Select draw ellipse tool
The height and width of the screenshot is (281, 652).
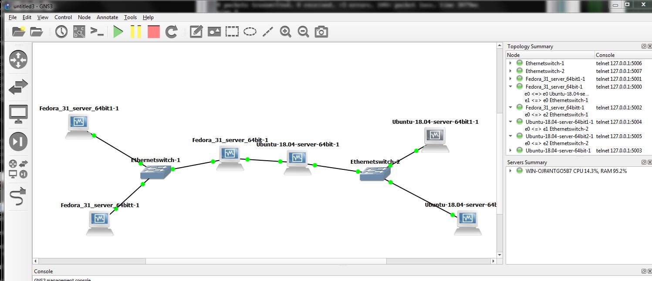pyautogui.click(x=250, y=32)
